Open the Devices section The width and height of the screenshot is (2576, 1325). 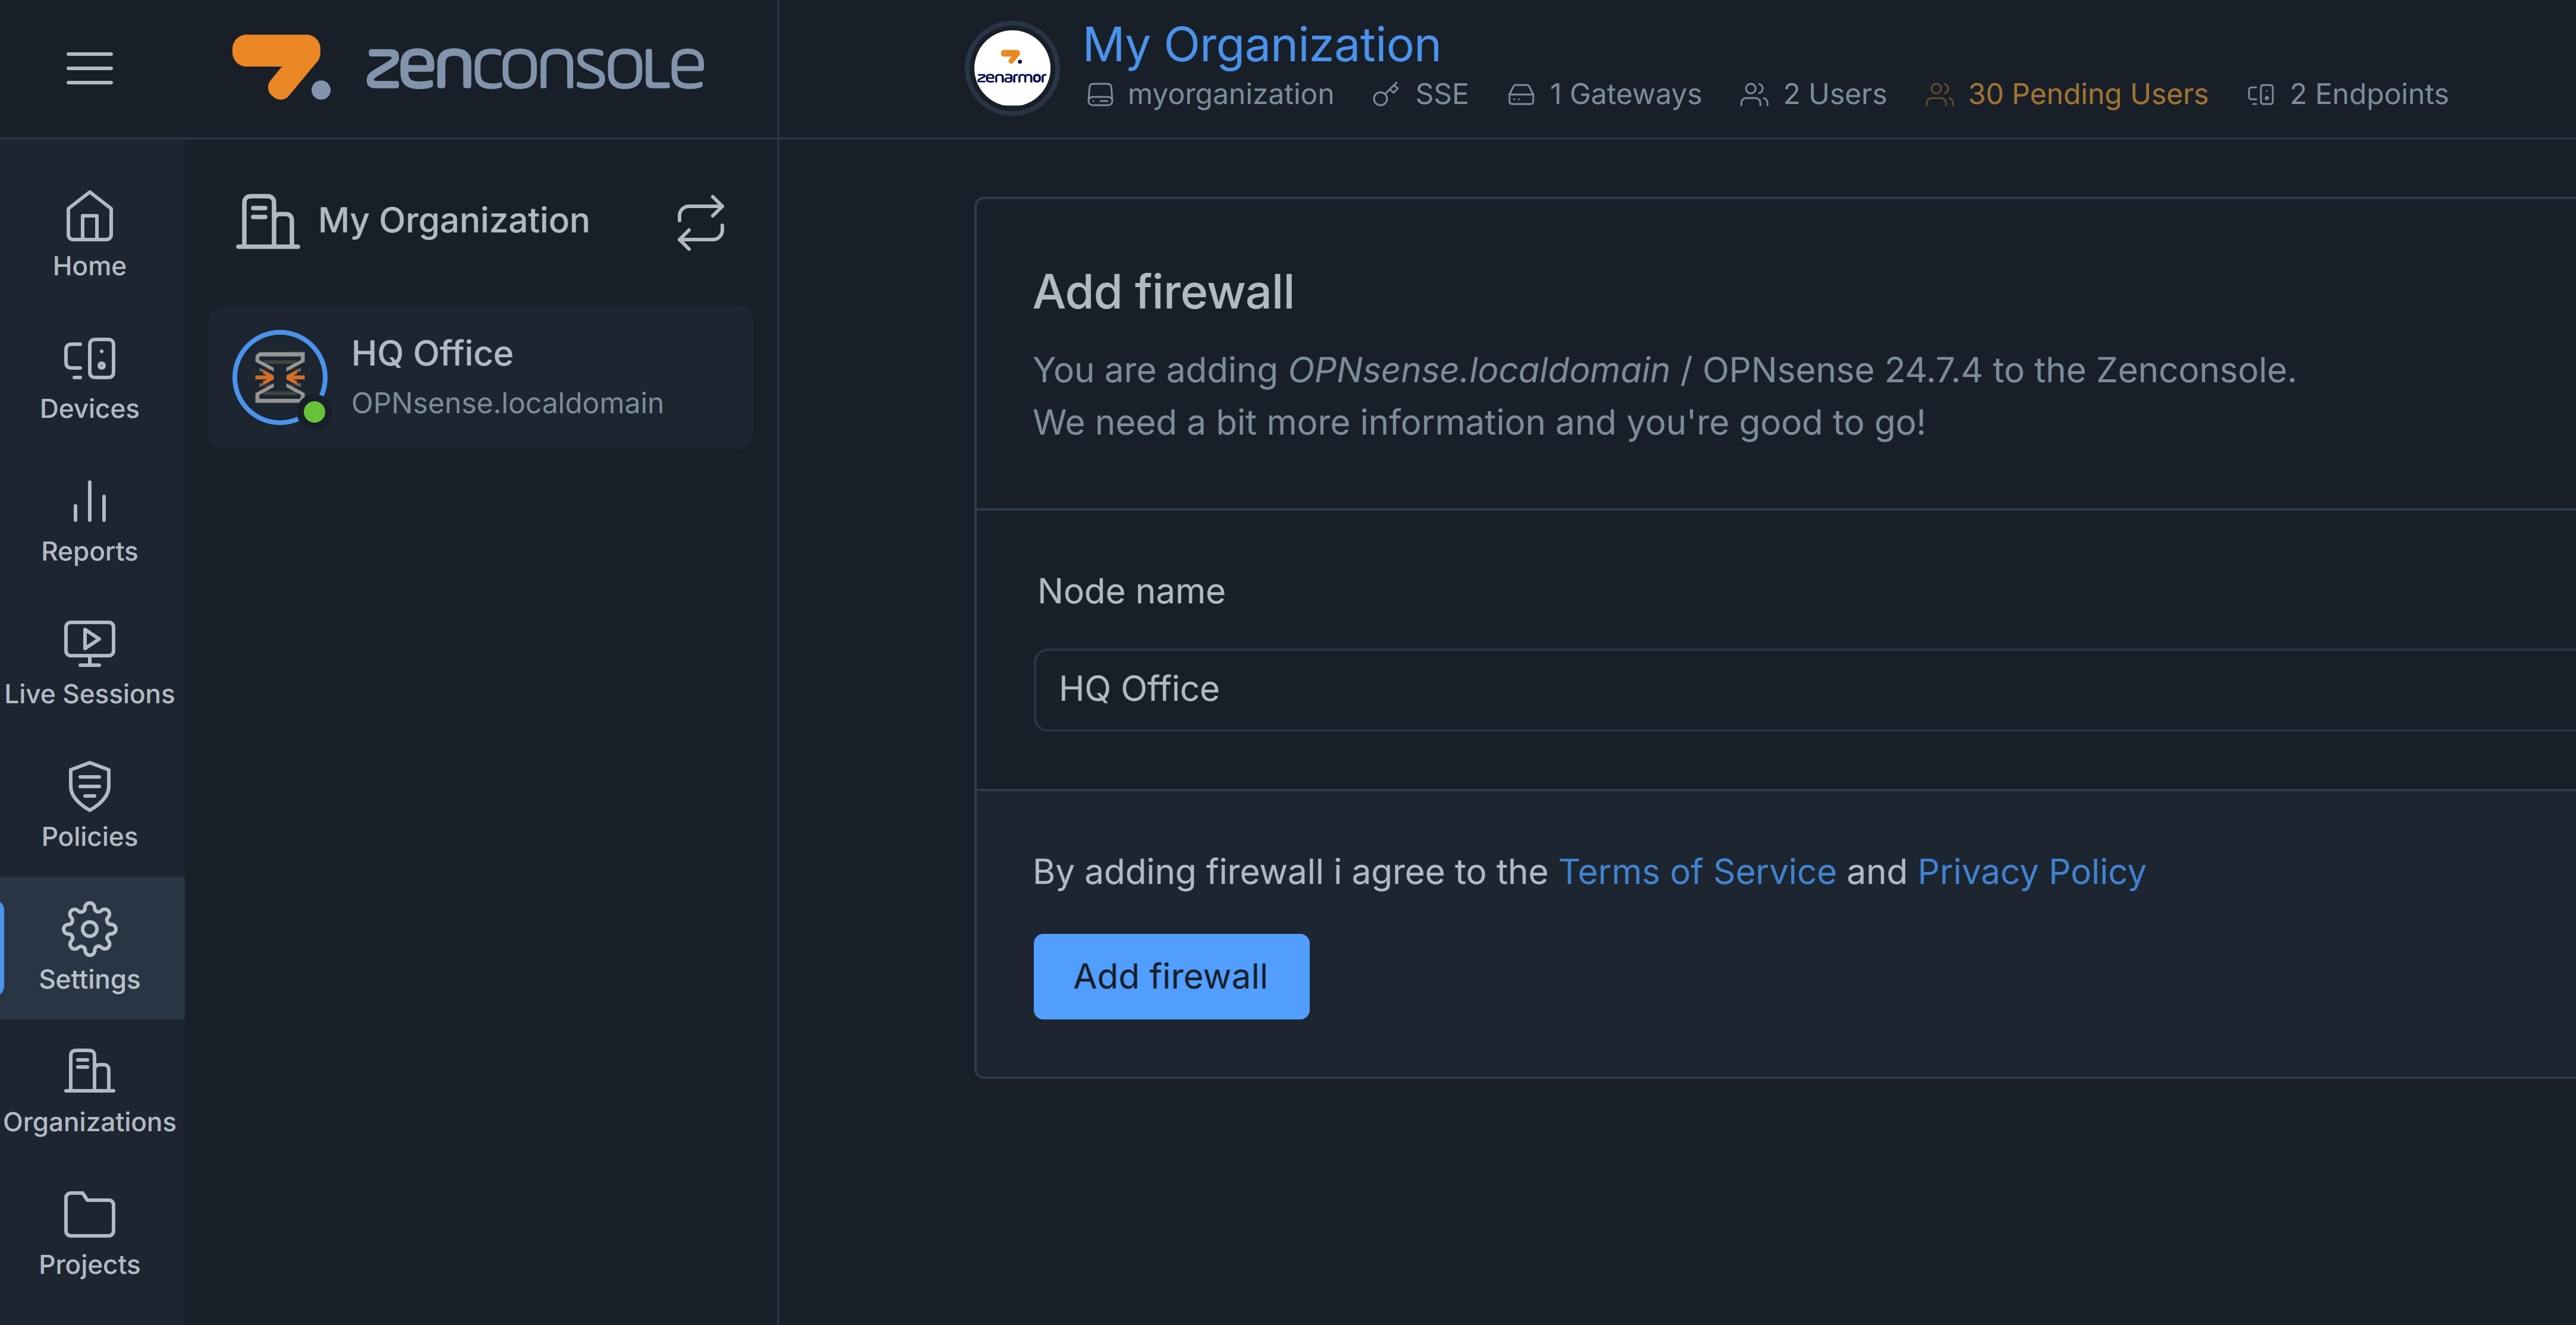[90, 378]
